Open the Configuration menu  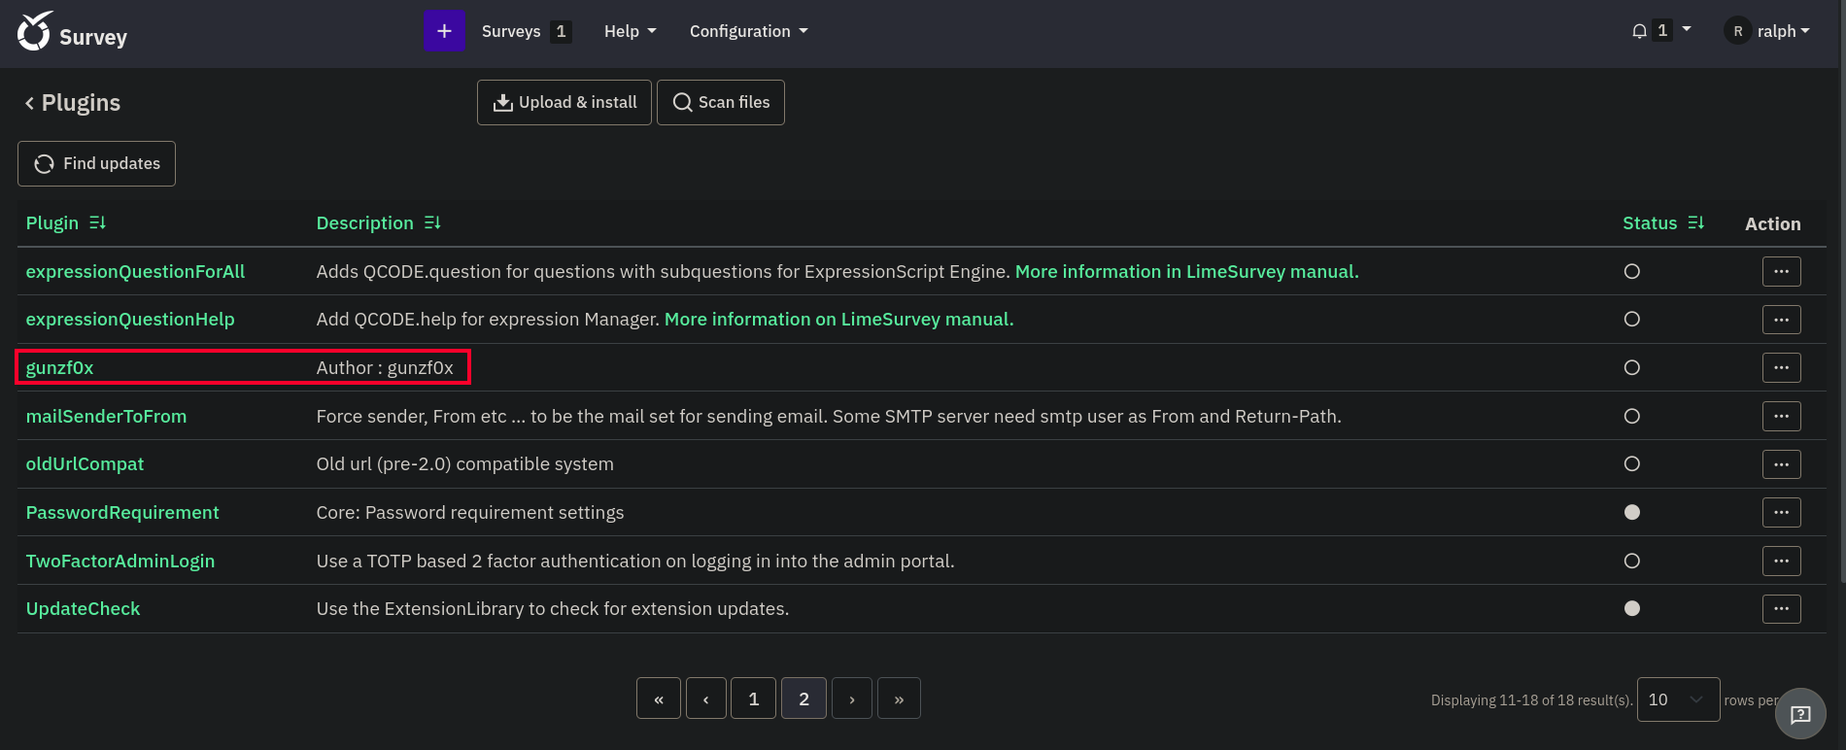coord(748,31)
